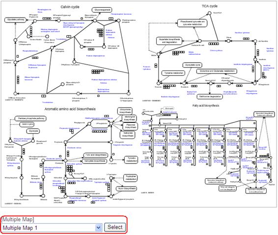278x235 pixels.
Task: Open the Multiple Map 1 dropdown
Action: (52, 228)
